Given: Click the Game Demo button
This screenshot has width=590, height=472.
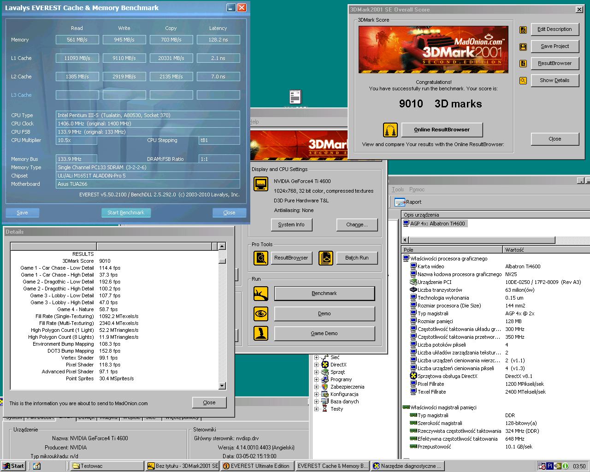Looking at the screenshot, I should (324, 333).
